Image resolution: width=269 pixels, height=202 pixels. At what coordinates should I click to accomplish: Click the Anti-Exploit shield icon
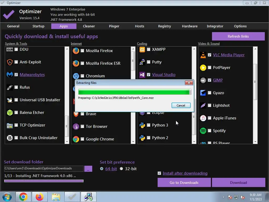(10, 62)
